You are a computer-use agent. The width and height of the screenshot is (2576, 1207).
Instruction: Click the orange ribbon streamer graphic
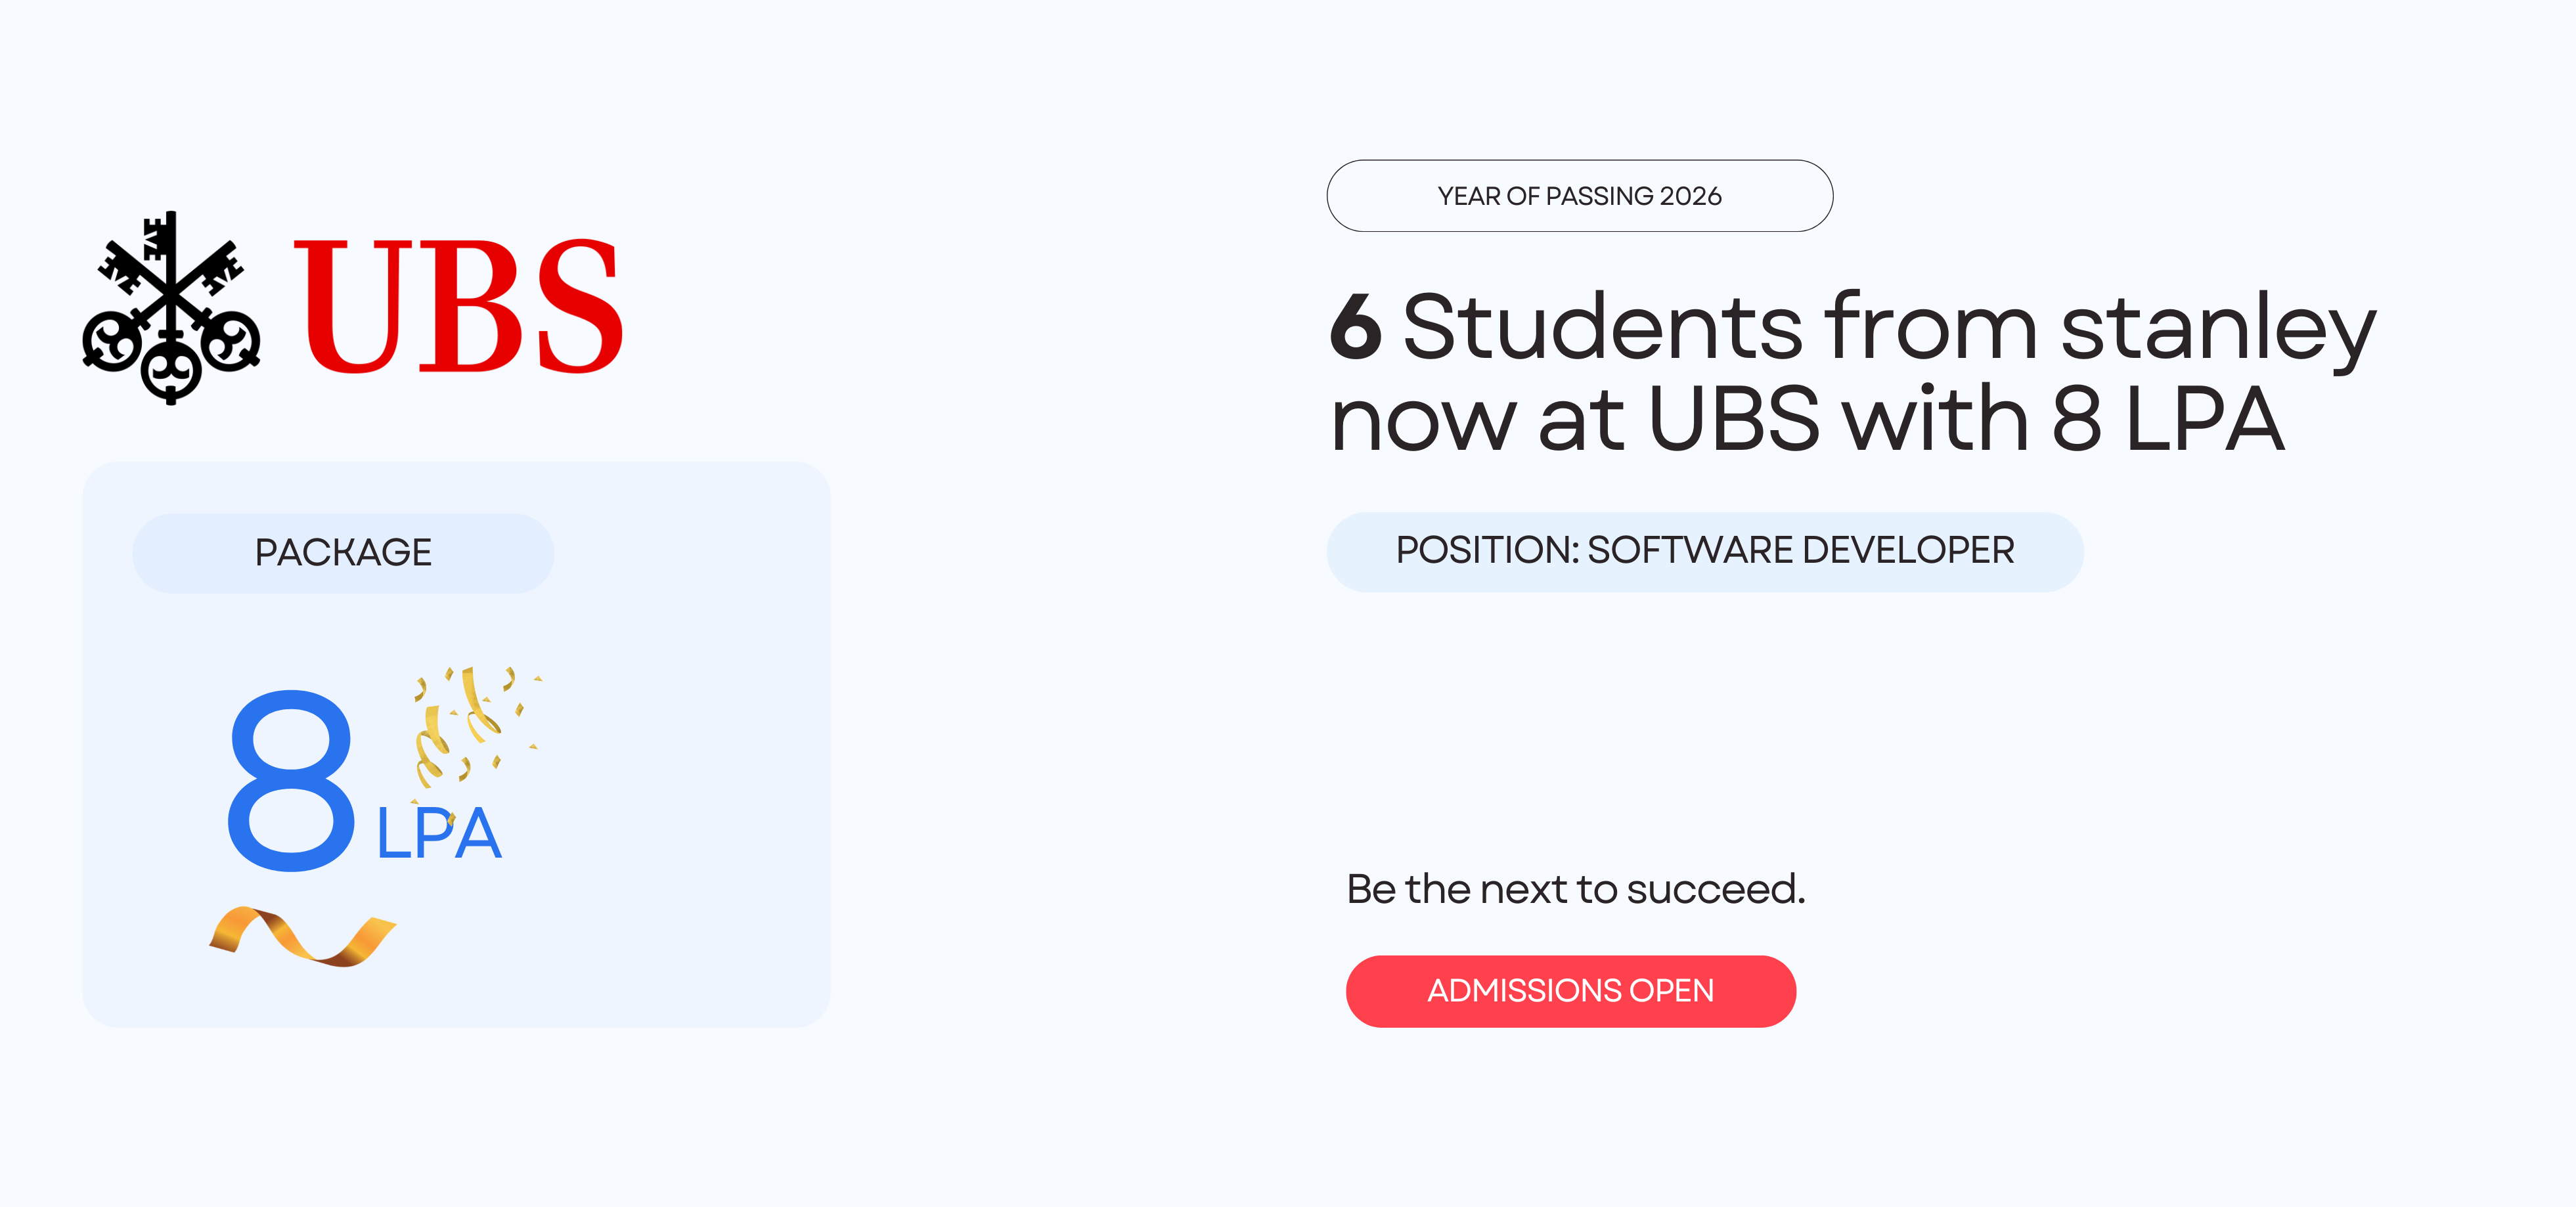pos(302,936)
